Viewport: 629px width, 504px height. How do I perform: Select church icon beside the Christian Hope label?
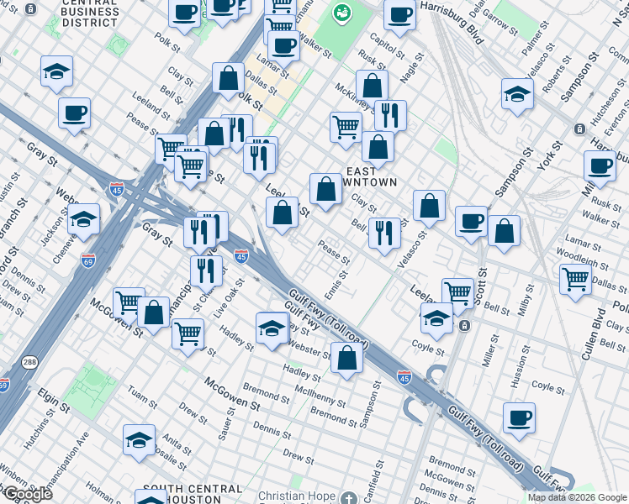pyautogui.click(x=350, y=498)
